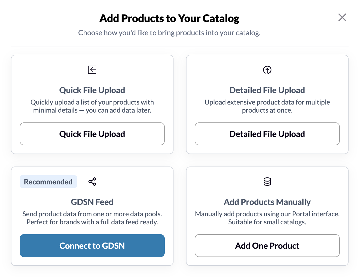Click the database cylinder icon
The height and width of the screenshot is (277, 360).
click(267, 182)
